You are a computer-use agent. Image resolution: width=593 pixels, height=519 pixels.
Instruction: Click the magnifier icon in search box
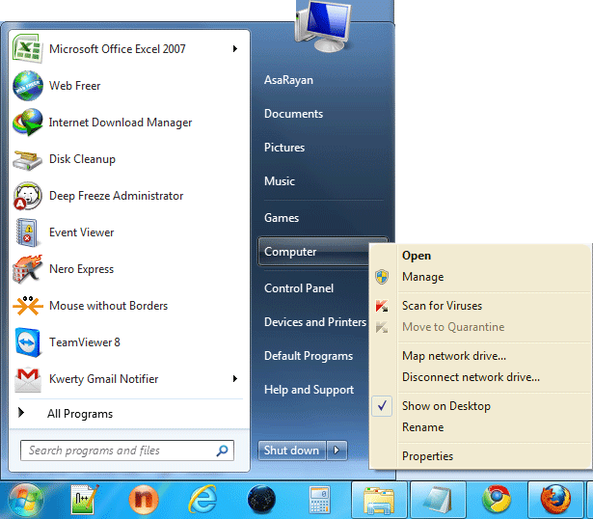click(222, 451)
